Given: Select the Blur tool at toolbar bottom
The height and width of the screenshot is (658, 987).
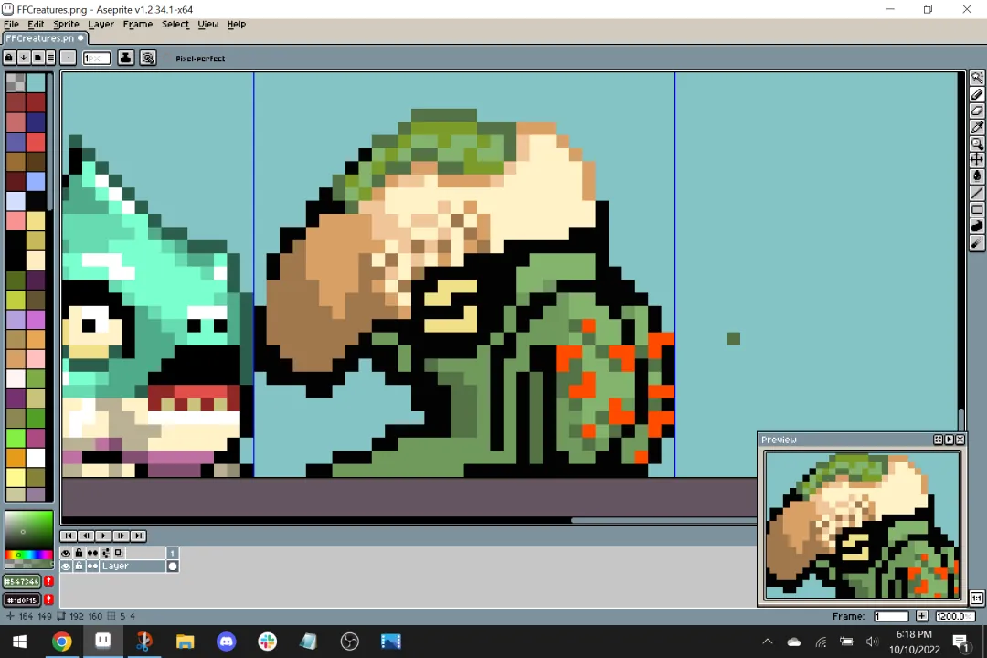Looking at the screenshot, I should pyautogui.click(x=977, y=243).
